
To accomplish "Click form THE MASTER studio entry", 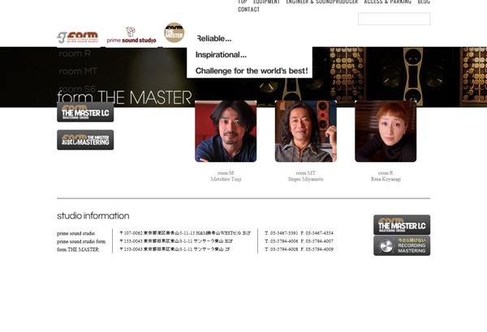I will point(78,249).
